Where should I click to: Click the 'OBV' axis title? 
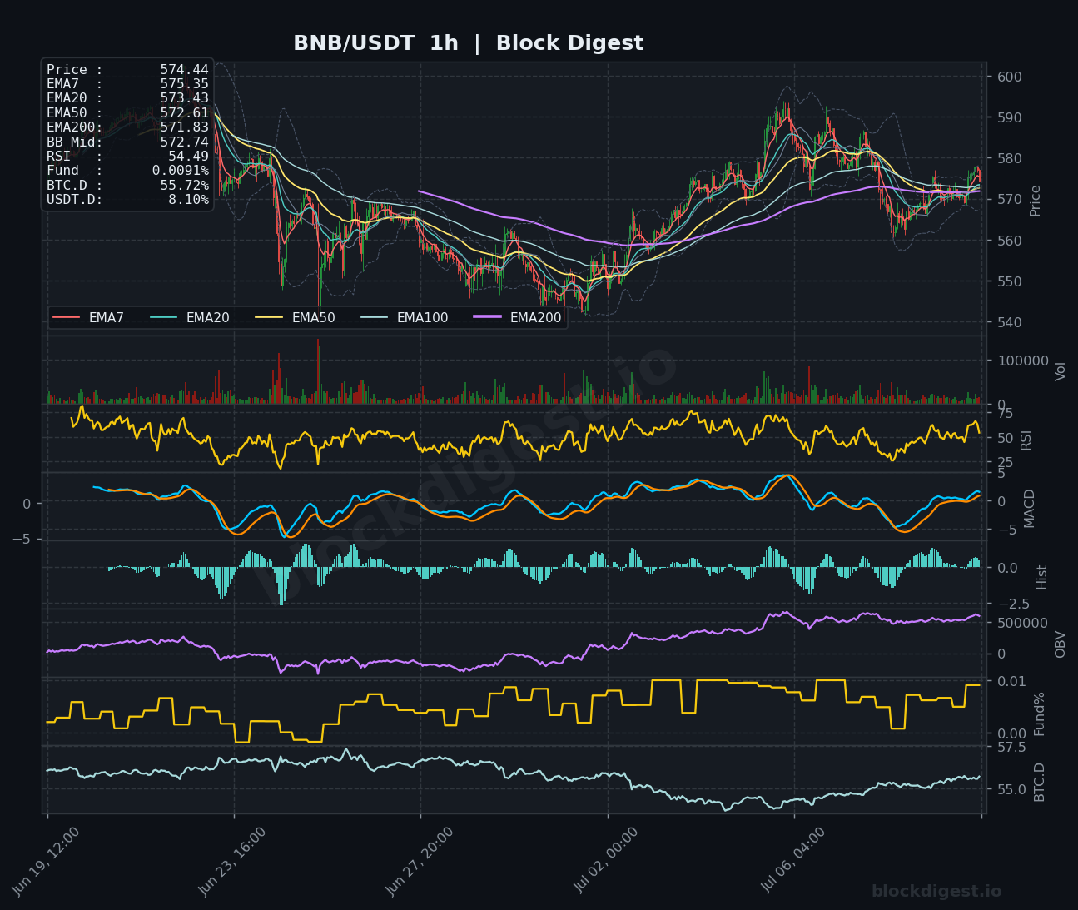pos(1060,644)
